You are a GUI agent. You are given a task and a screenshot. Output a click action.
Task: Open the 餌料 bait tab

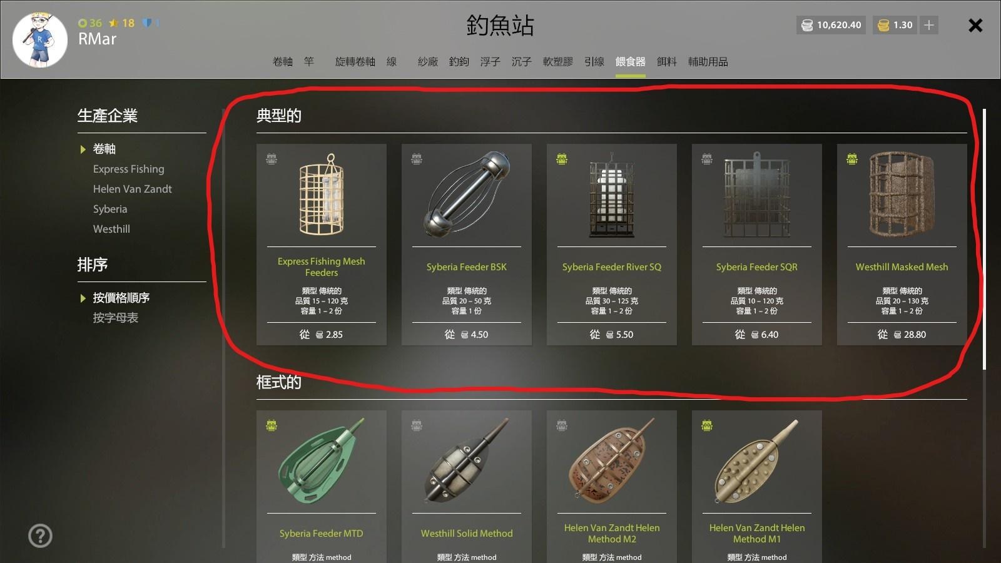click(667, 61)
